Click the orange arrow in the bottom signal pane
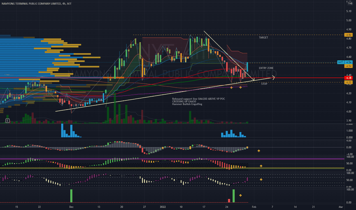Image resolution: width=356 pixels, height=210 pixels. click(x=240, y=195)
